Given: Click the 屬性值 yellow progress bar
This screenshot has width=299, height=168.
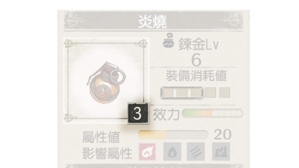Looking at the screenshot, I should [173, 135].
